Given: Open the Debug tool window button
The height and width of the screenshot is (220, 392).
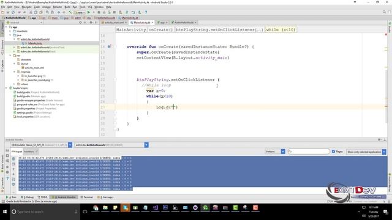Looking at the screenshot, I should pyautogui.click(x=27, y=197).
